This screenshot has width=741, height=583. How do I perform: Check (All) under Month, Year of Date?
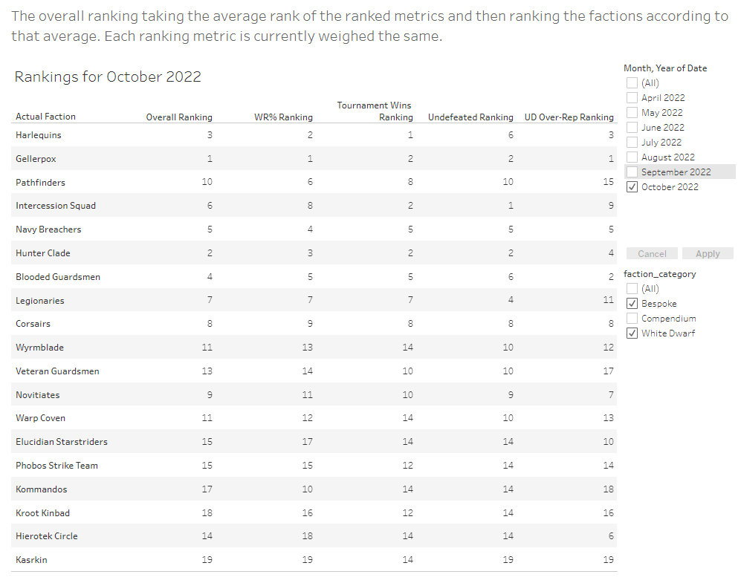click(x=632, y=83)
